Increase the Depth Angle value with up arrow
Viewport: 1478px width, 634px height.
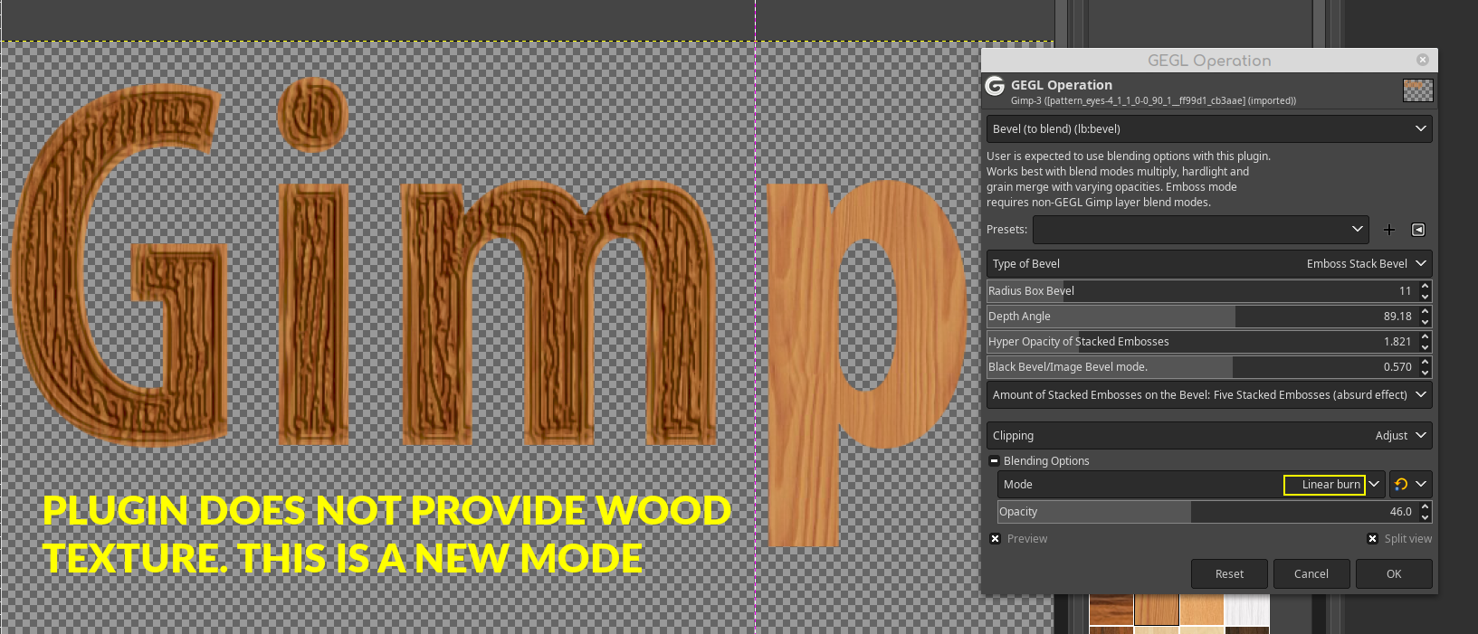click(x=1425, y=311)
